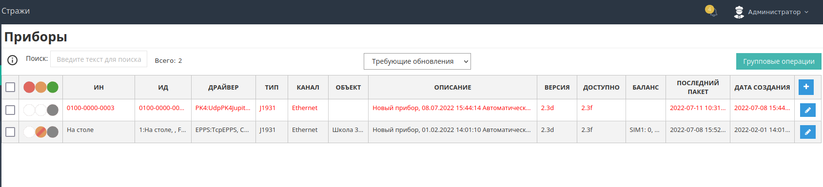Add a new device with plus icon
The width and height of the screenshot is (823, 187).
[806, 87]
